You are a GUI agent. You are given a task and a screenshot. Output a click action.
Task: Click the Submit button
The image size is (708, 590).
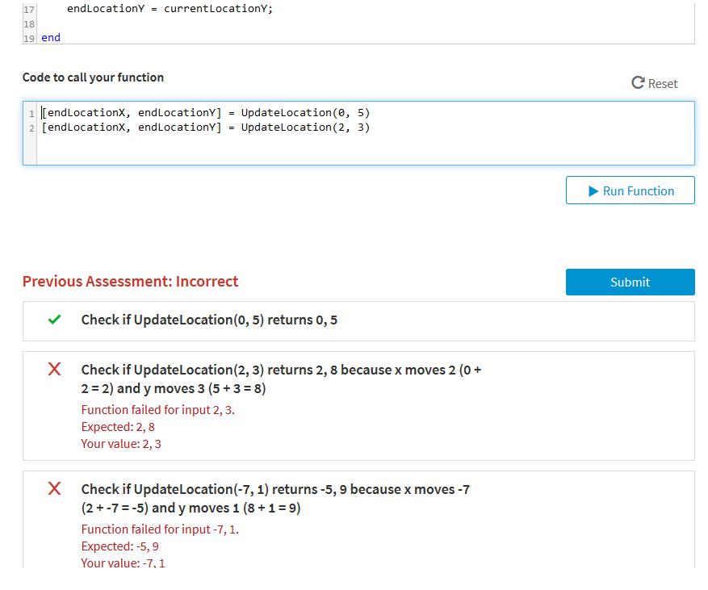[x=630, y=282]
